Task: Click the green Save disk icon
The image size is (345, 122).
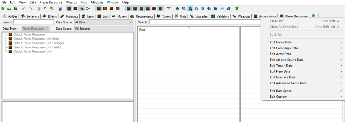Action: 16,9
